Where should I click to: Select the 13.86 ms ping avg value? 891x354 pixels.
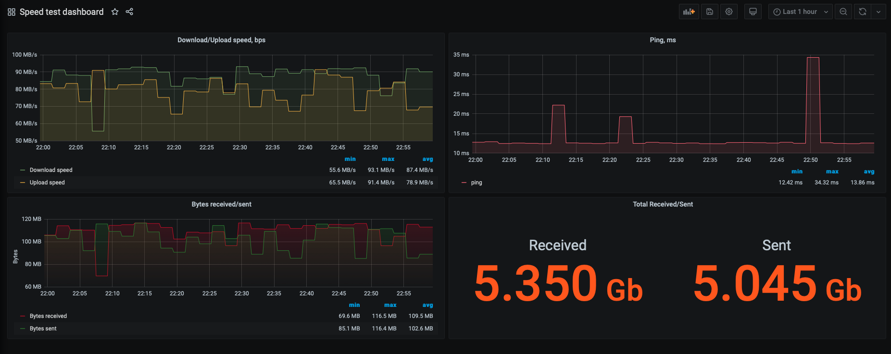863,183
